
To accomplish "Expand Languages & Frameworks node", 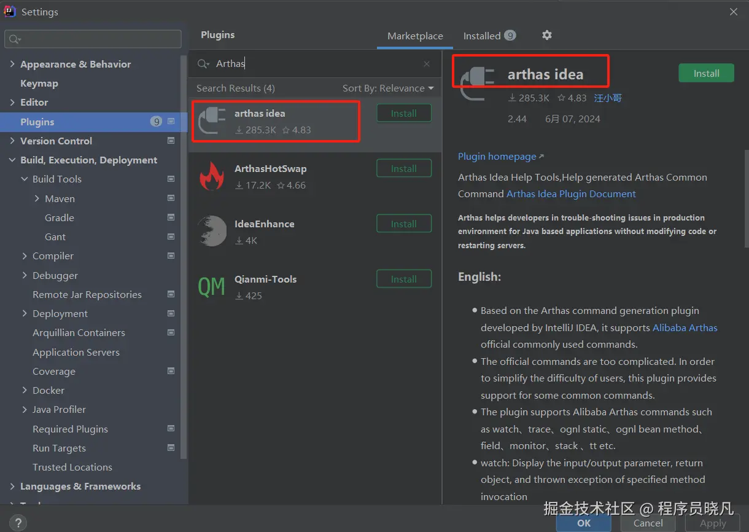I will click(x=12, y=486).
